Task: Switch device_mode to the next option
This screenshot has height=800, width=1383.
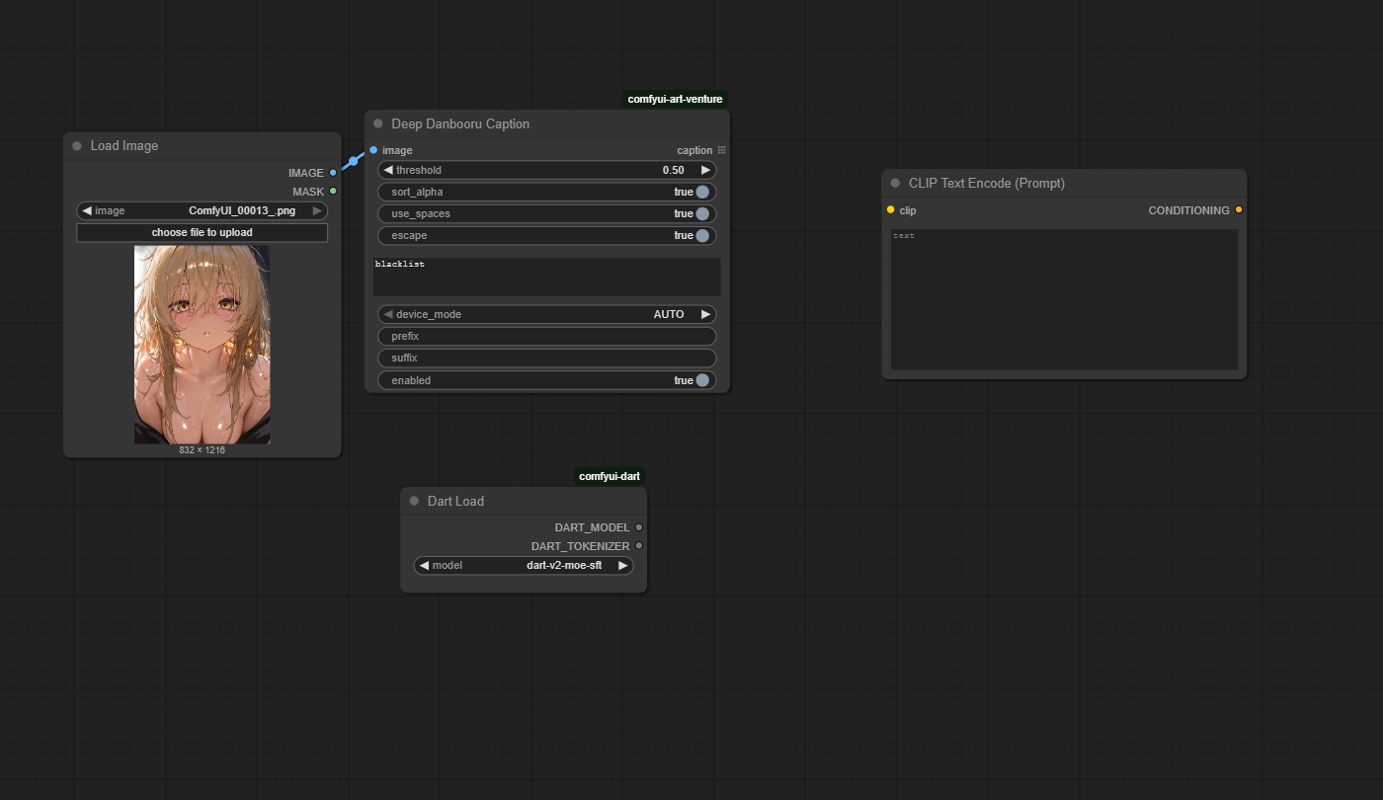Action: (705, 315)
